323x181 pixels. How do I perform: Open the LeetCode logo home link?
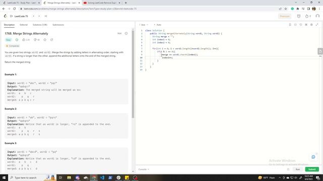5,16
